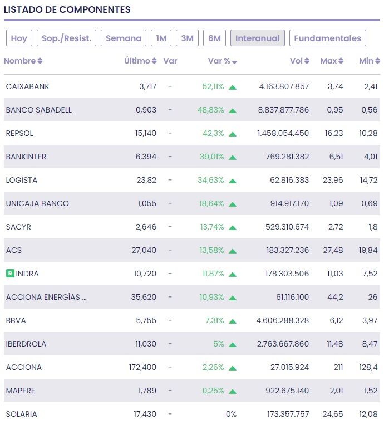Switch to the Semana view
The height and width of the screenshot is (424, 384).
tap(124, 38)
